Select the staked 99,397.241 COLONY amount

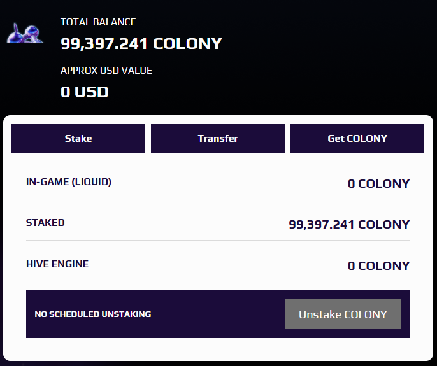(x=349, y=225)
